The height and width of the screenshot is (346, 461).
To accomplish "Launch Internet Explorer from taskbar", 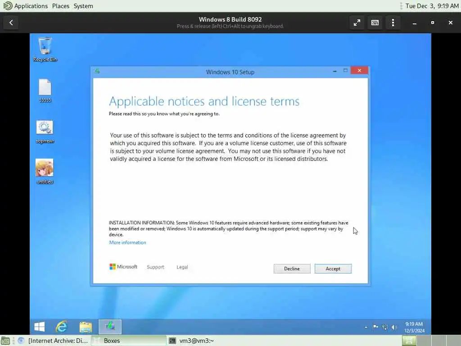I will pos(61,327).
